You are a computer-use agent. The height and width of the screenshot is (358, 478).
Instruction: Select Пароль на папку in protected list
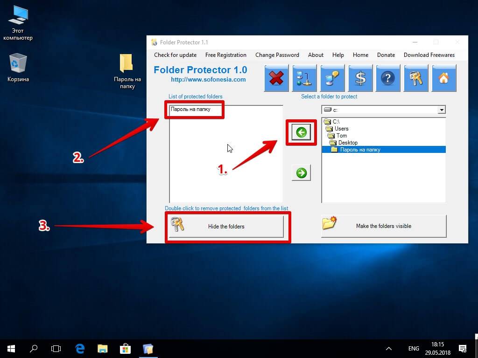[190, 109]
